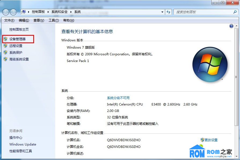Open help with the blue question mark icon
Viewport: 240px width, 160px height.
(x=231, y=26)
